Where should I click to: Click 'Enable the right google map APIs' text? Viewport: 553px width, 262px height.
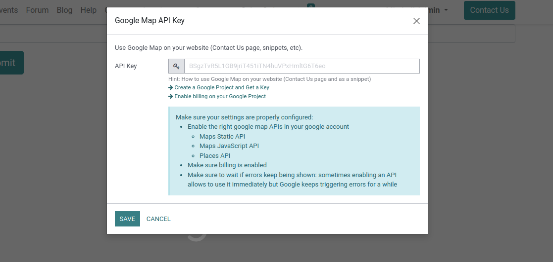[x=268, y=127]
